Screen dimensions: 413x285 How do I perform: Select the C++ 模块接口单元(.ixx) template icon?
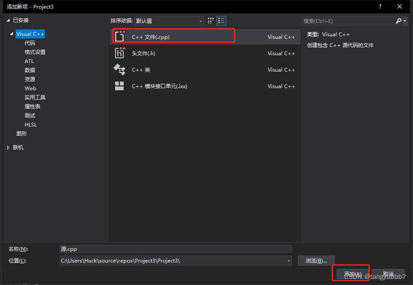[120, 86]
